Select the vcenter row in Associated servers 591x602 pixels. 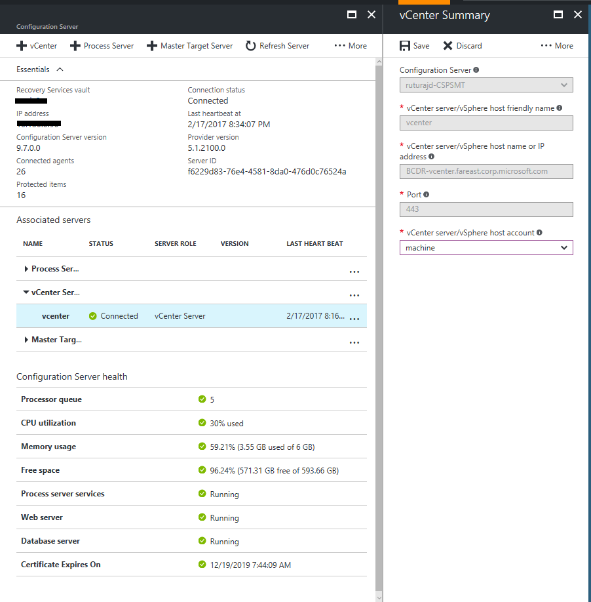pos(56,316)
